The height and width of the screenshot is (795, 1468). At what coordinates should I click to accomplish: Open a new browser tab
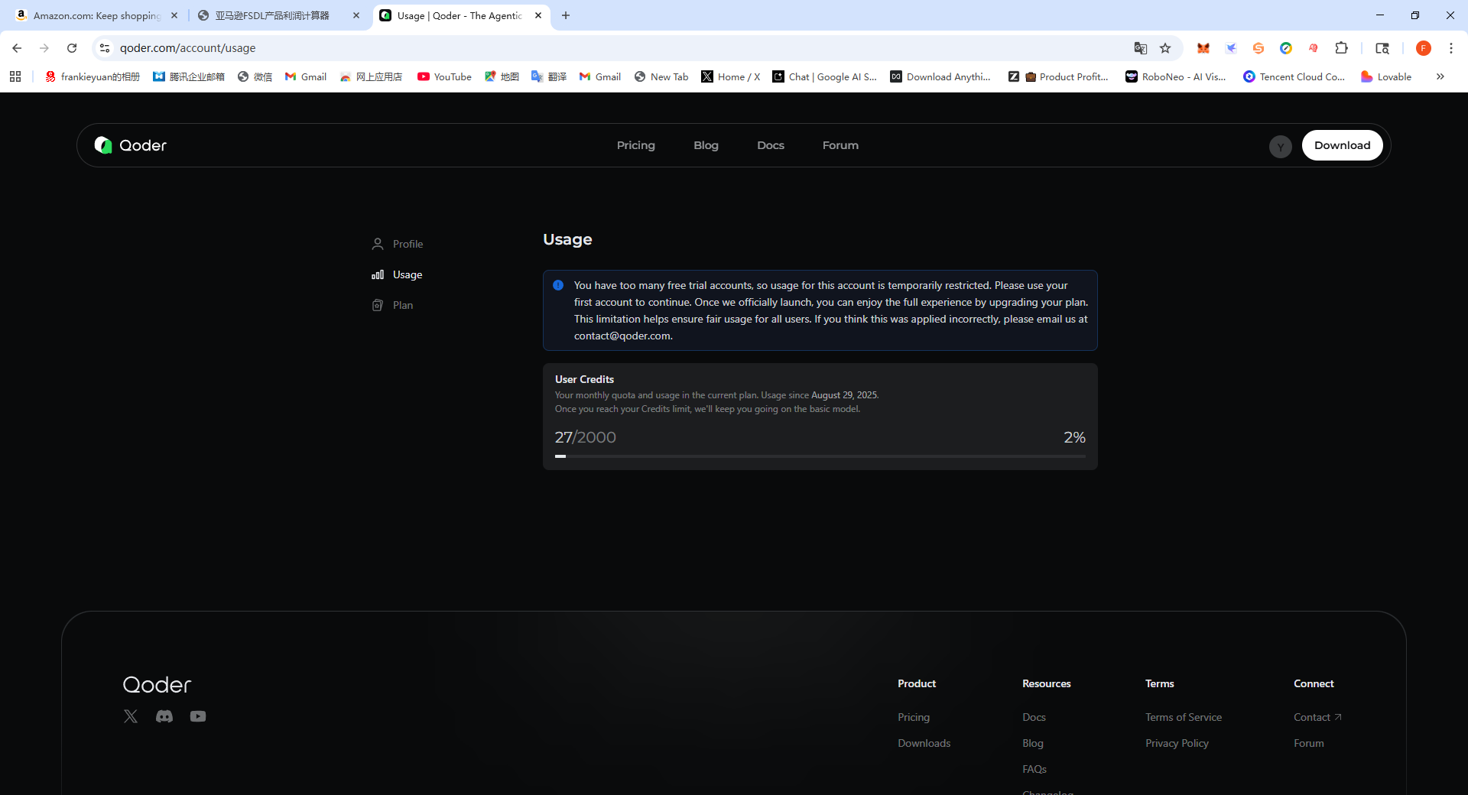[566, 15]
